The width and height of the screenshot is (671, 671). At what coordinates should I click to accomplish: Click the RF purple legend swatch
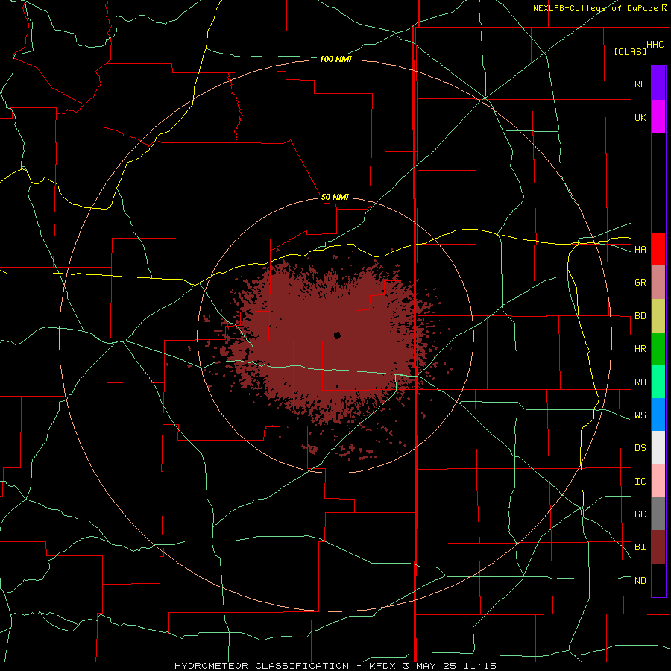point(658,84)
